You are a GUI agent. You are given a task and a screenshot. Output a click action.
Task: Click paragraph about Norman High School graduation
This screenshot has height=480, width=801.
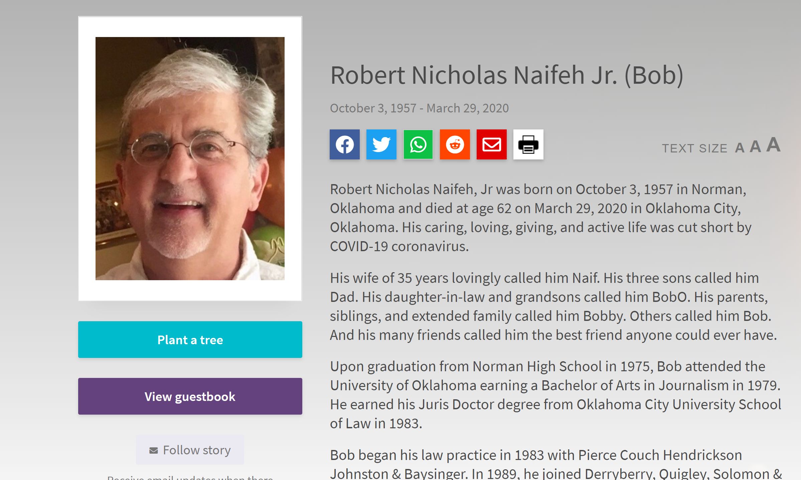pos(555,395)
